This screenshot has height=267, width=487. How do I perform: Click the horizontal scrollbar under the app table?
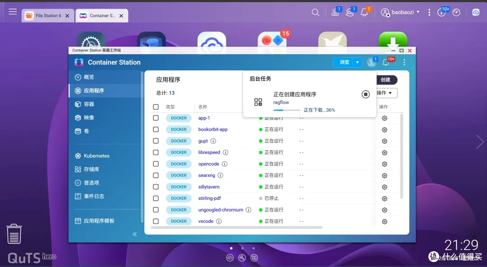(236, 227)
